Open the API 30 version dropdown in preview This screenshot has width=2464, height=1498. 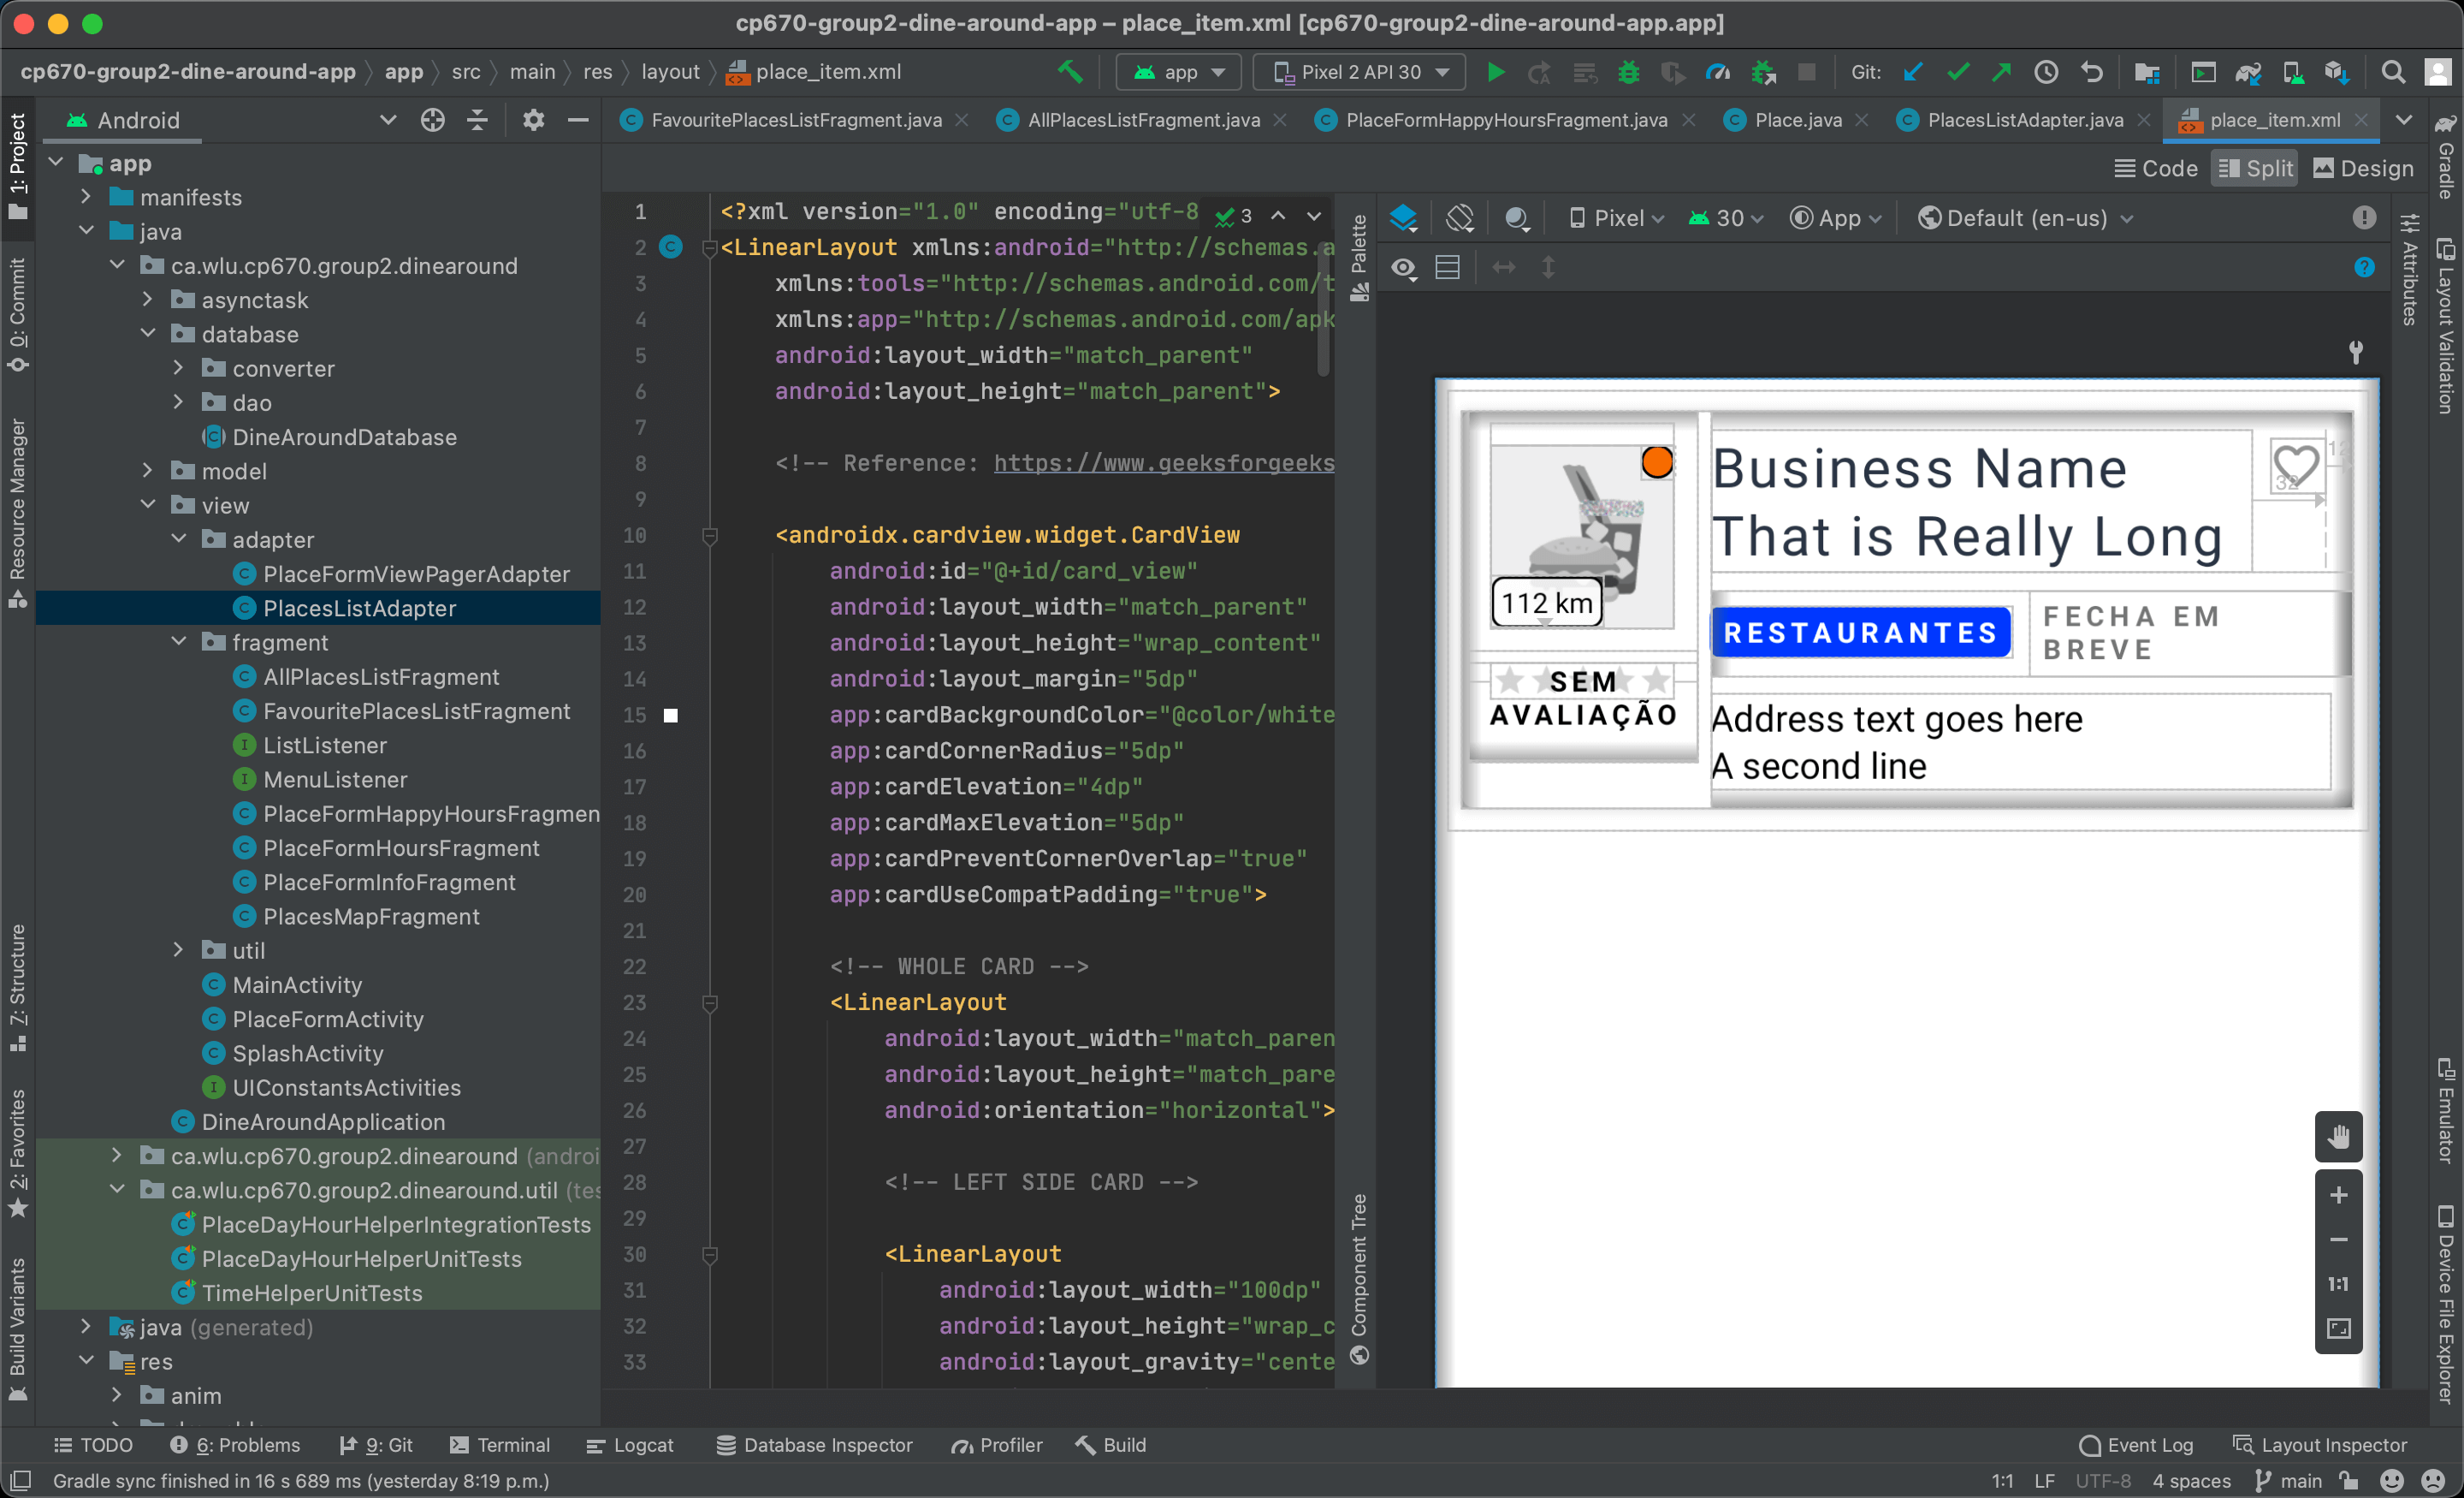(1728, 219)
